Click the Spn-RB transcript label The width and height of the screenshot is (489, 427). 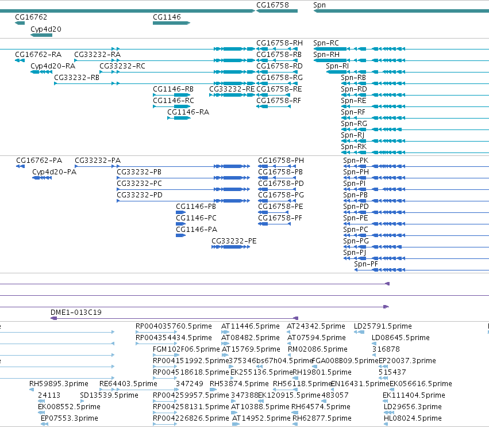pyautogui.click(x=353, y=78)
